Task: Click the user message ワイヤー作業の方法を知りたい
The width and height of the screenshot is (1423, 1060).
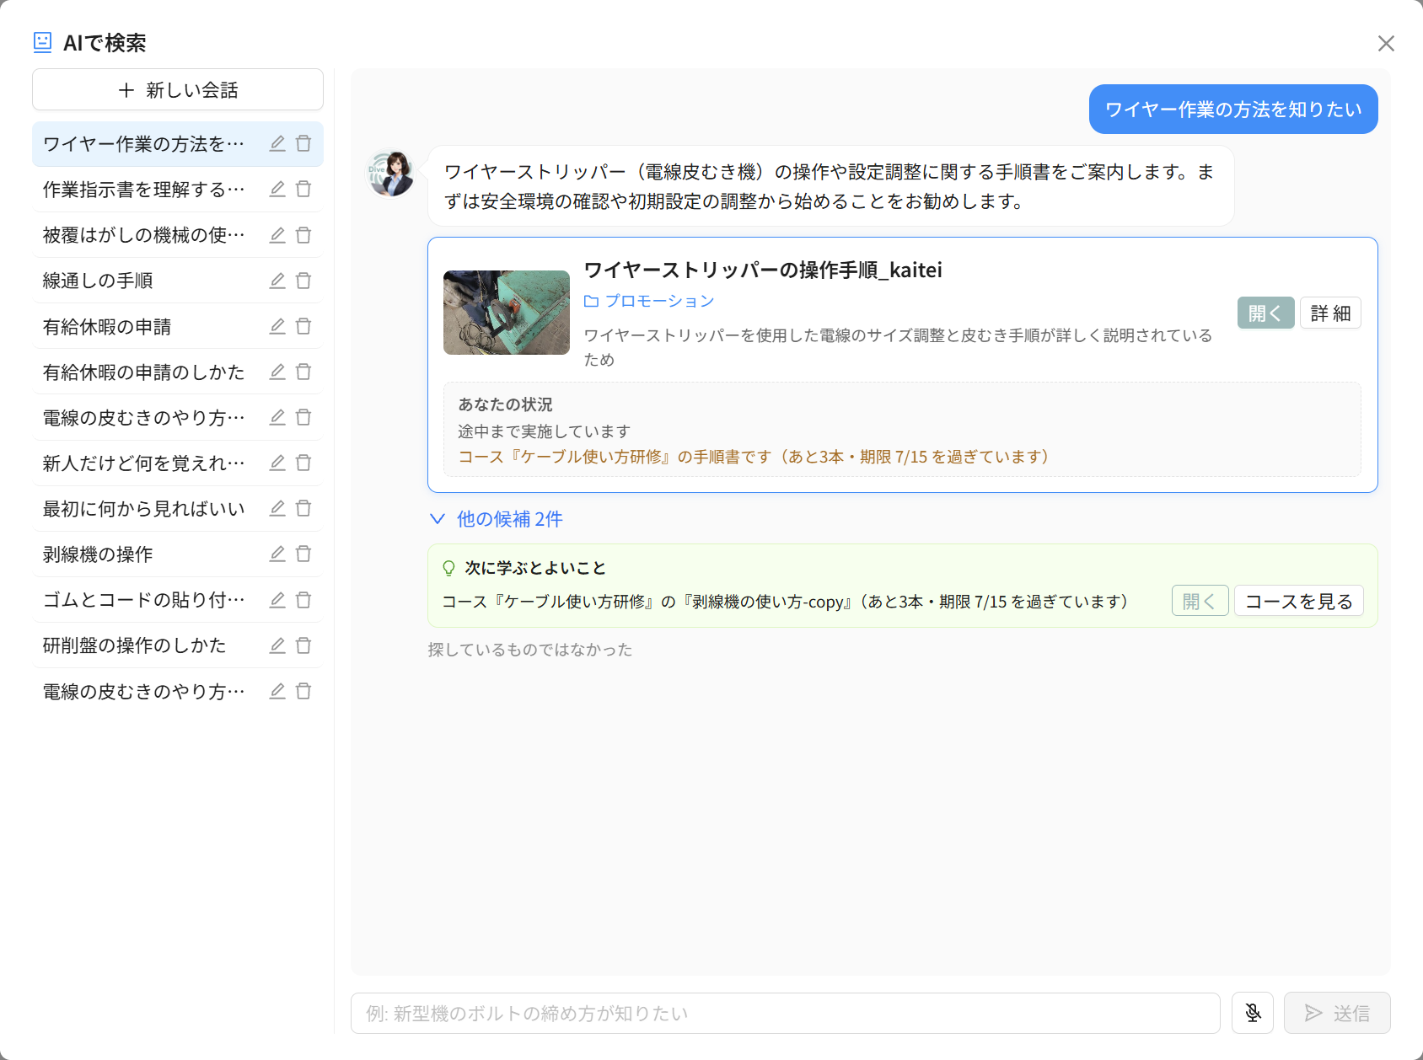Action: 1233,109
